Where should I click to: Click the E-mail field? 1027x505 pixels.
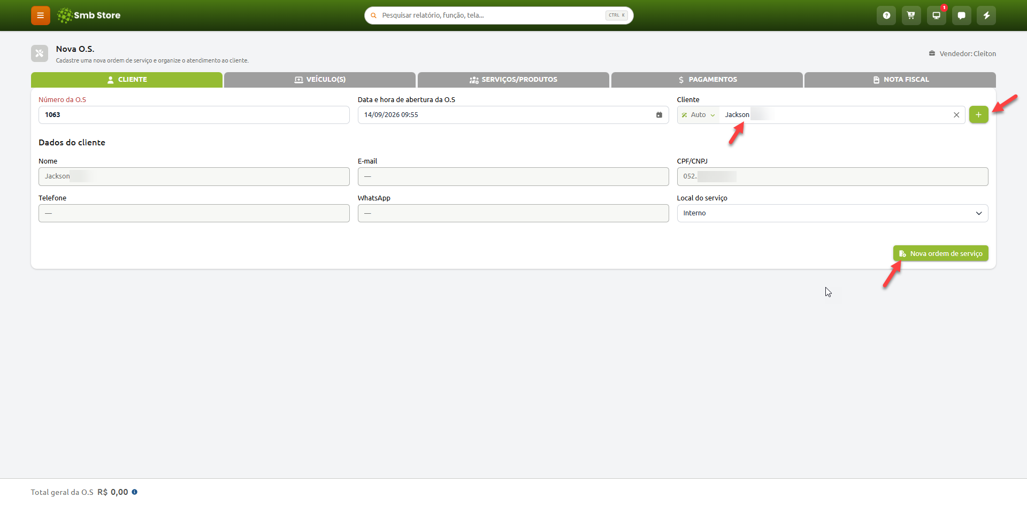tap(513, 176)
